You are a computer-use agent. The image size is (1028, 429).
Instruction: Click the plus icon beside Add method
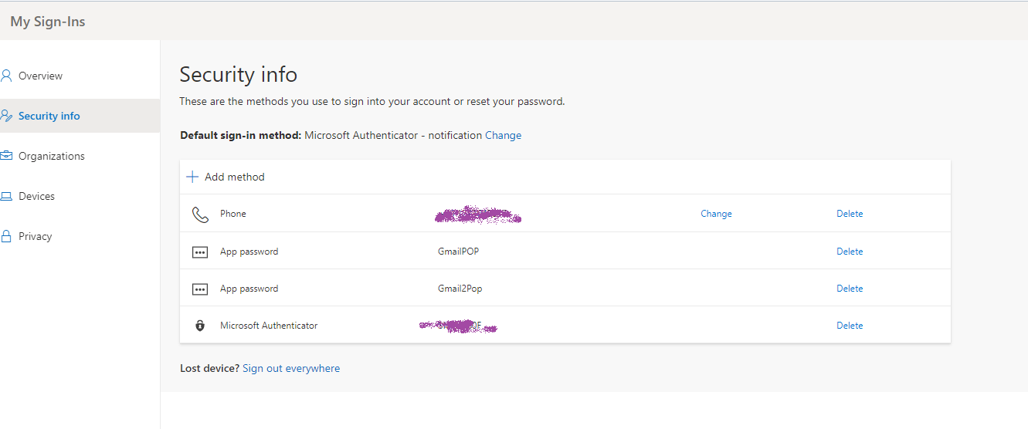click(x=192, y=177)
